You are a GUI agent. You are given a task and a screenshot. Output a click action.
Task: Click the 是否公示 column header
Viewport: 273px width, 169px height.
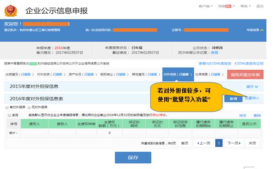pos(249,124)
